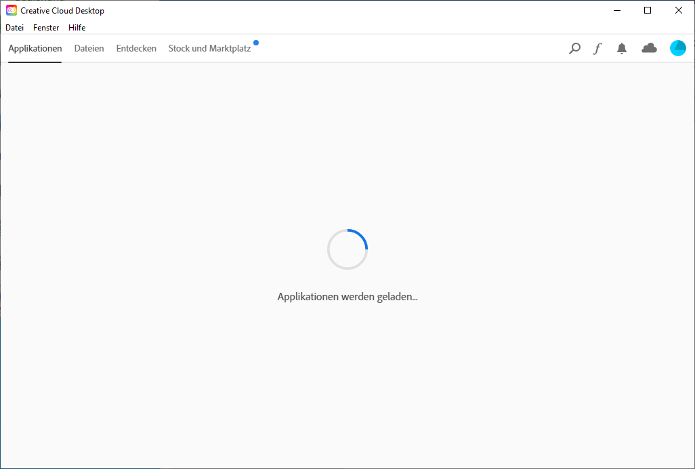Click the circular loading spinner
Viewport: 695px width, 469px height.
click(347, 249)
